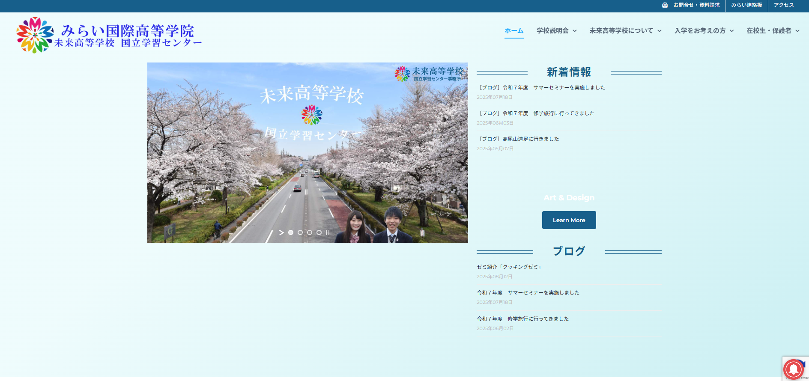This screenshot has height=381, width=809.
Task: Open the 在校生・保護者 menu
Action: [x=773, y=31]
